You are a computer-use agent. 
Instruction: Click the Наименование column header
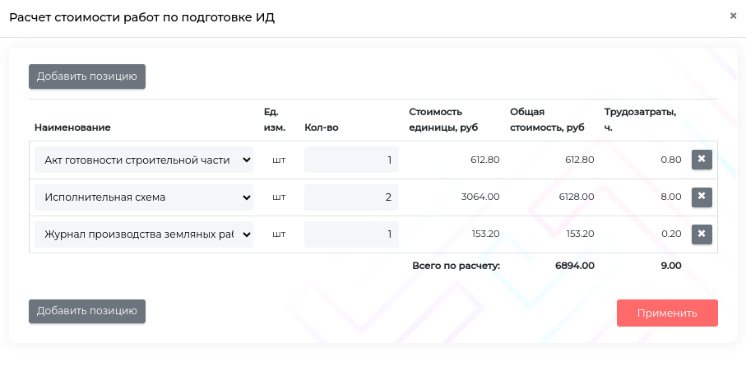(72, 128)
